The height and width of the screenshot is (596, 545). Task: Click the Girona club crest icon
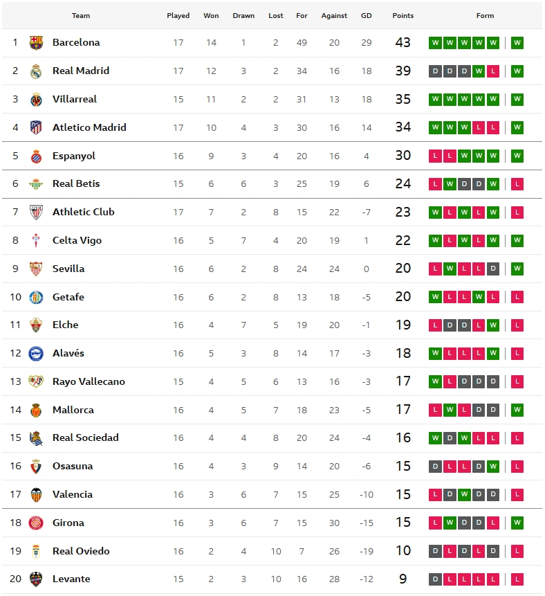pos(36,523)
